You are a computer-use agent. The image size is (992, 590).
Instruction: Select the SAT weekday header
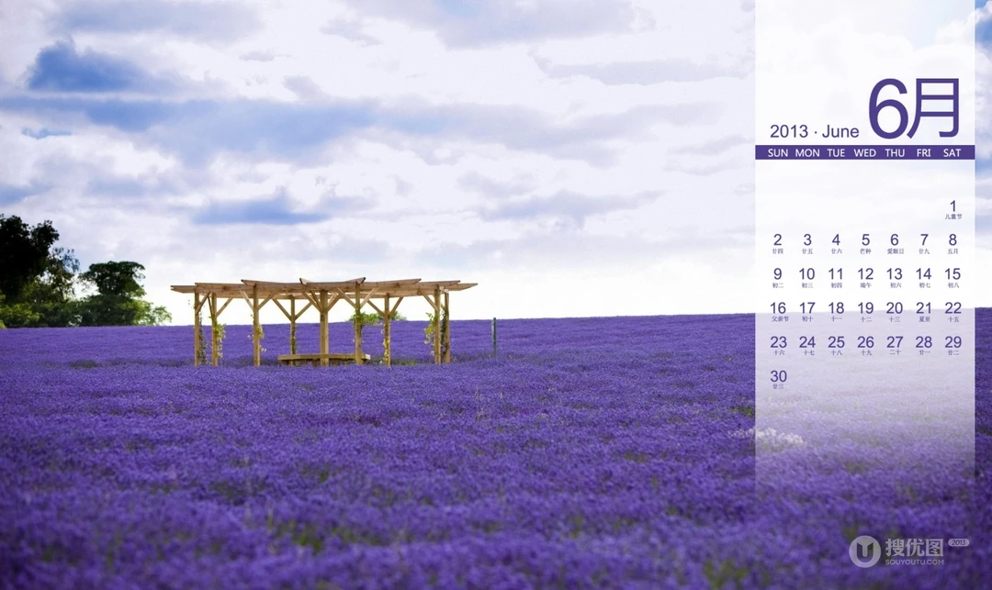953,153
